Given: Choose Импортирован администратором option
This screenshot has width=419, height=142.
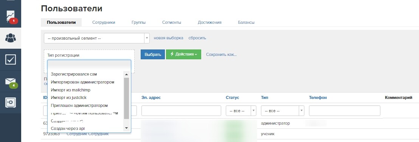Looking at the screenshot, I should [x=82, y=82].
